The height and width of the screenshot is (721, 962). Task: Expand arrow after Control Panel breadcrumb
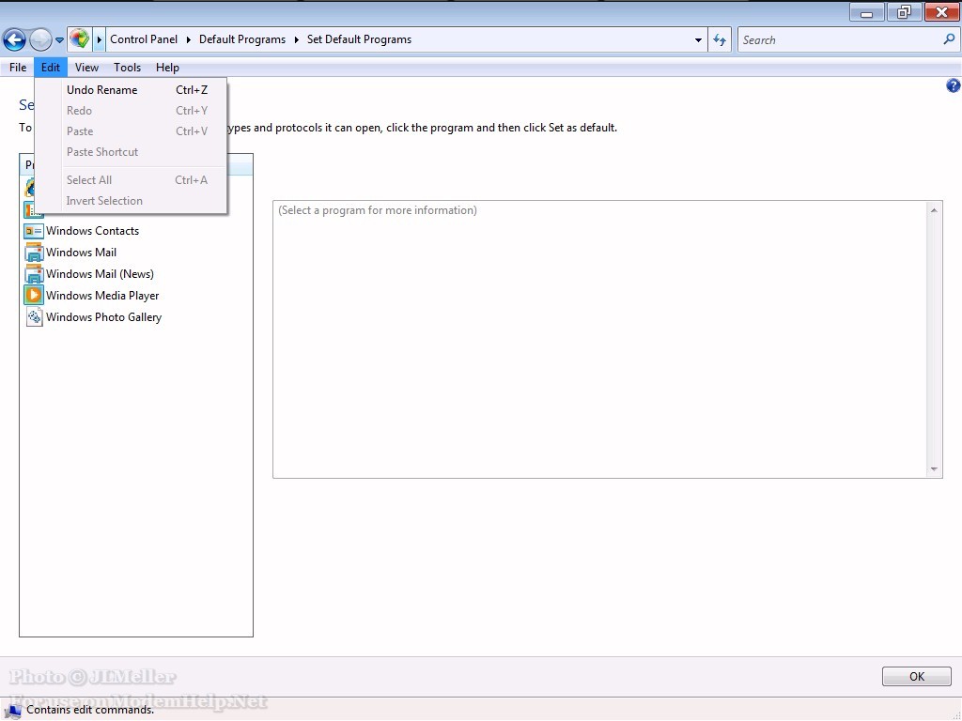189,39
